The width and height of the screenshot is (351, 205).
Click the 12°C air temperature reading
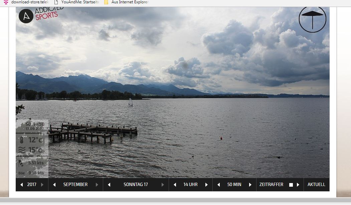(35, 140)
